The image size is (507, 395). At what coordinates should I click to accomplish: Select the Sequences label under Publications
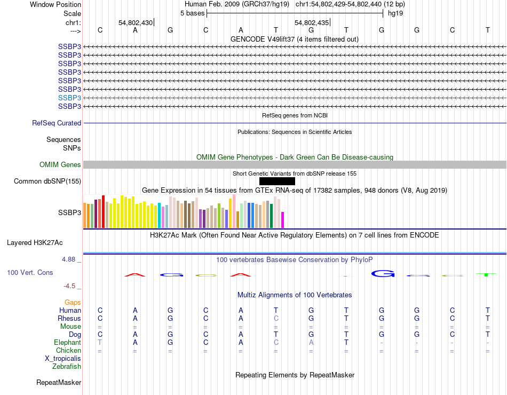click(x=64, y=139)
